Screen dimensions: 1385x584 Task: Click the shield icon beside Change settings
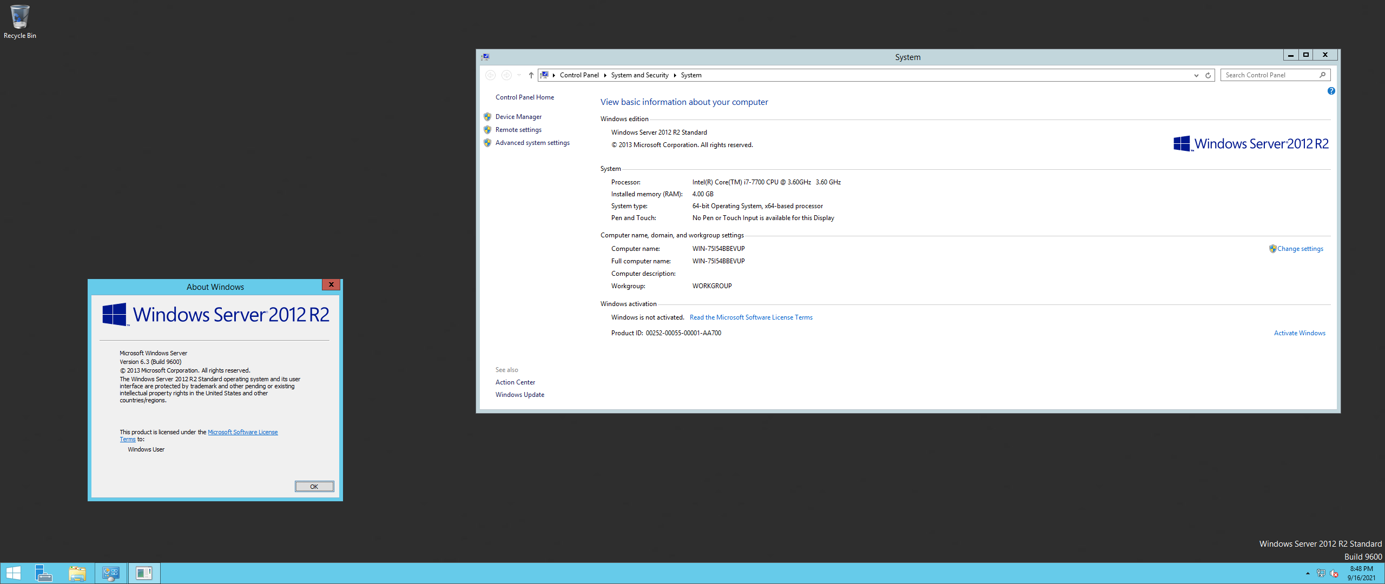[1272, 249]
